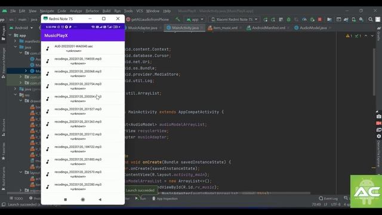This screenshot has width=382, height=215.
Task: Switch to the MusicAdapter.java tab
Action: (x=143, y=28)
